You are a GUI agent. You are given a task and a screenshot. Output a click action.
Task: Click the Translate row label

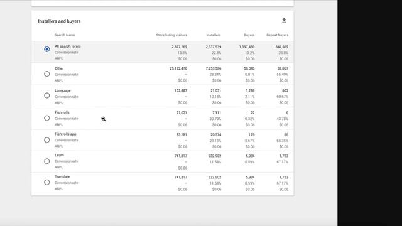[62, 176]
